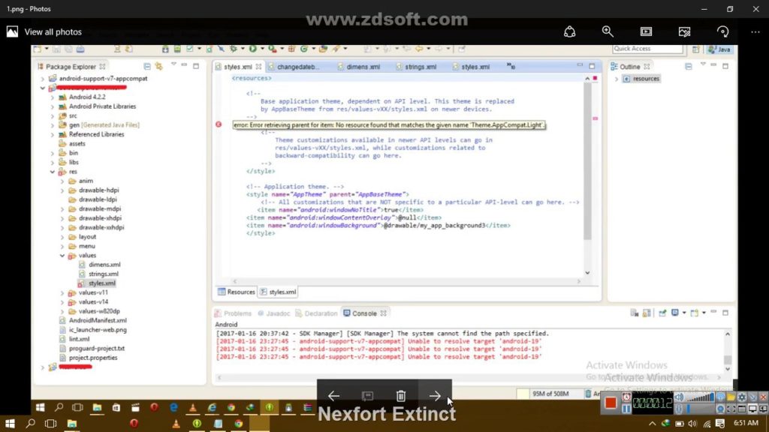Toggle recorder webcam icon
The image size is (769, 432).
(x=720, y=409)
